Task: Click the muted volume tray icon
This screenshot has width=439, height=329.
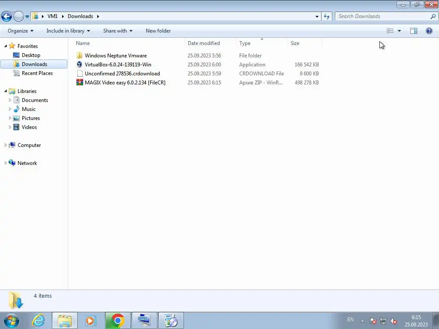Action: click(394, 321)
